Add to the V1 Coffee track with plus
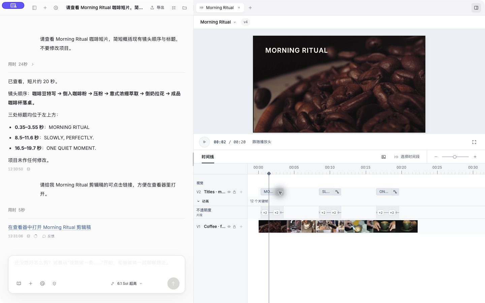The width and height of the screenshot is (485, 303). 241,227
